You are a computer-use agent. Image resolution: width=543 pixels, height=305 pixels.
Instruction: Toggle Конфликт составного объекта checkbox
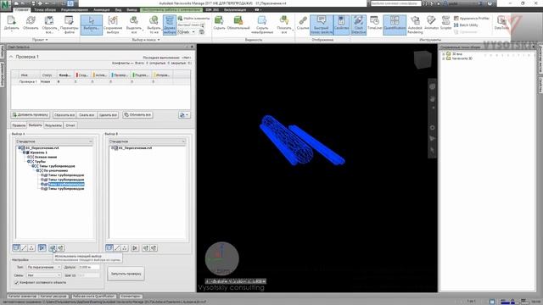coord(16,282)
